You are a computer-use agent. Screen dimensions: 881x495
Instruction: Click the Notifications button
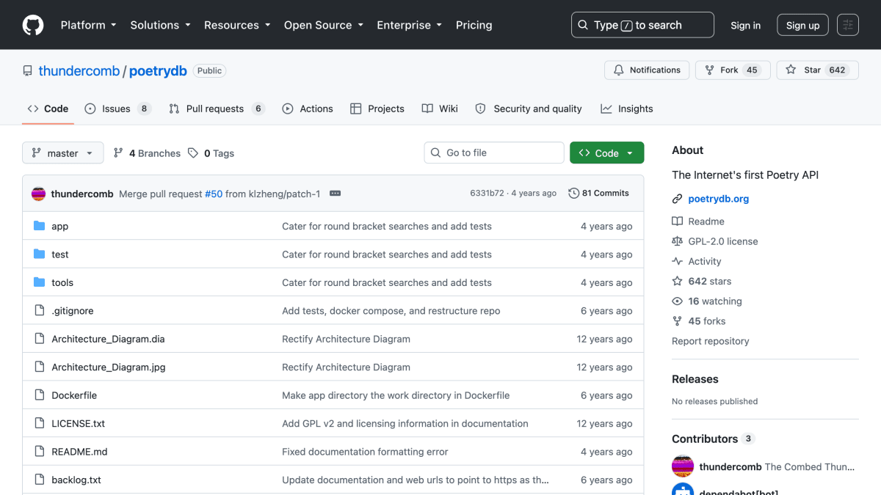tap(647, 70)
